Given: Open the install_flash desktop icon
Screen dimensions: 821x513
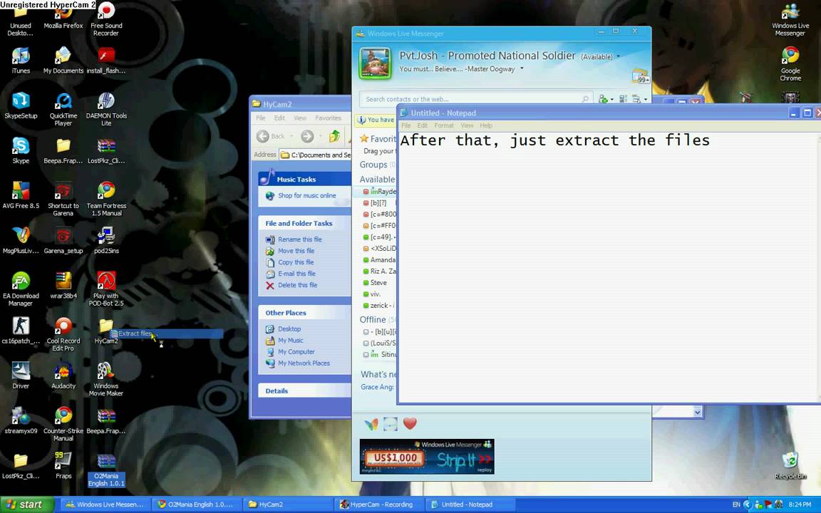Looking at the screenshot, I should point(106,60).
